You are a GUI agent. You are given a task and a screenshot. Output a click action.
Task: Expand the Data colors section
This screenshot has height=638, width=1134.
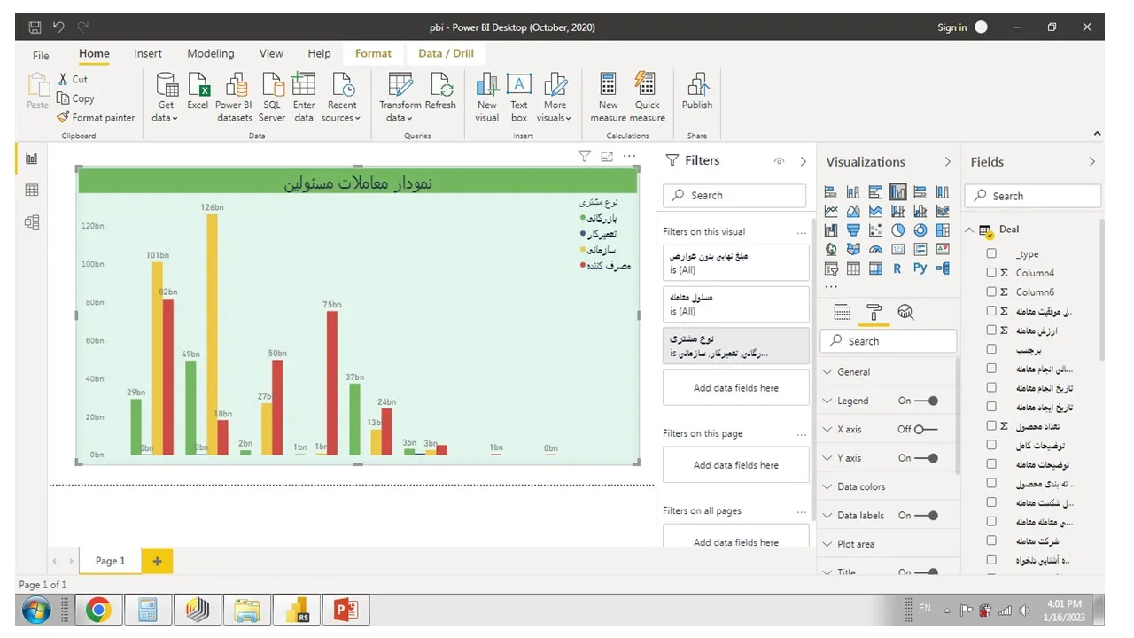coord(861,486)
